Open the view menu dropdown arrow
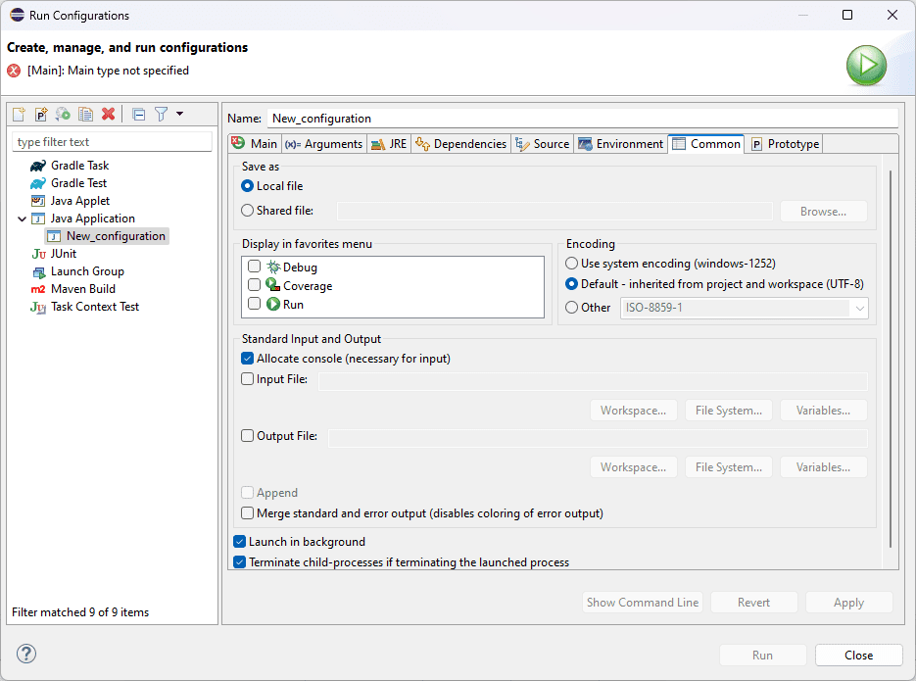Viewport: 916px width, 681px height. pyautogui.click(x=180, y=114)
